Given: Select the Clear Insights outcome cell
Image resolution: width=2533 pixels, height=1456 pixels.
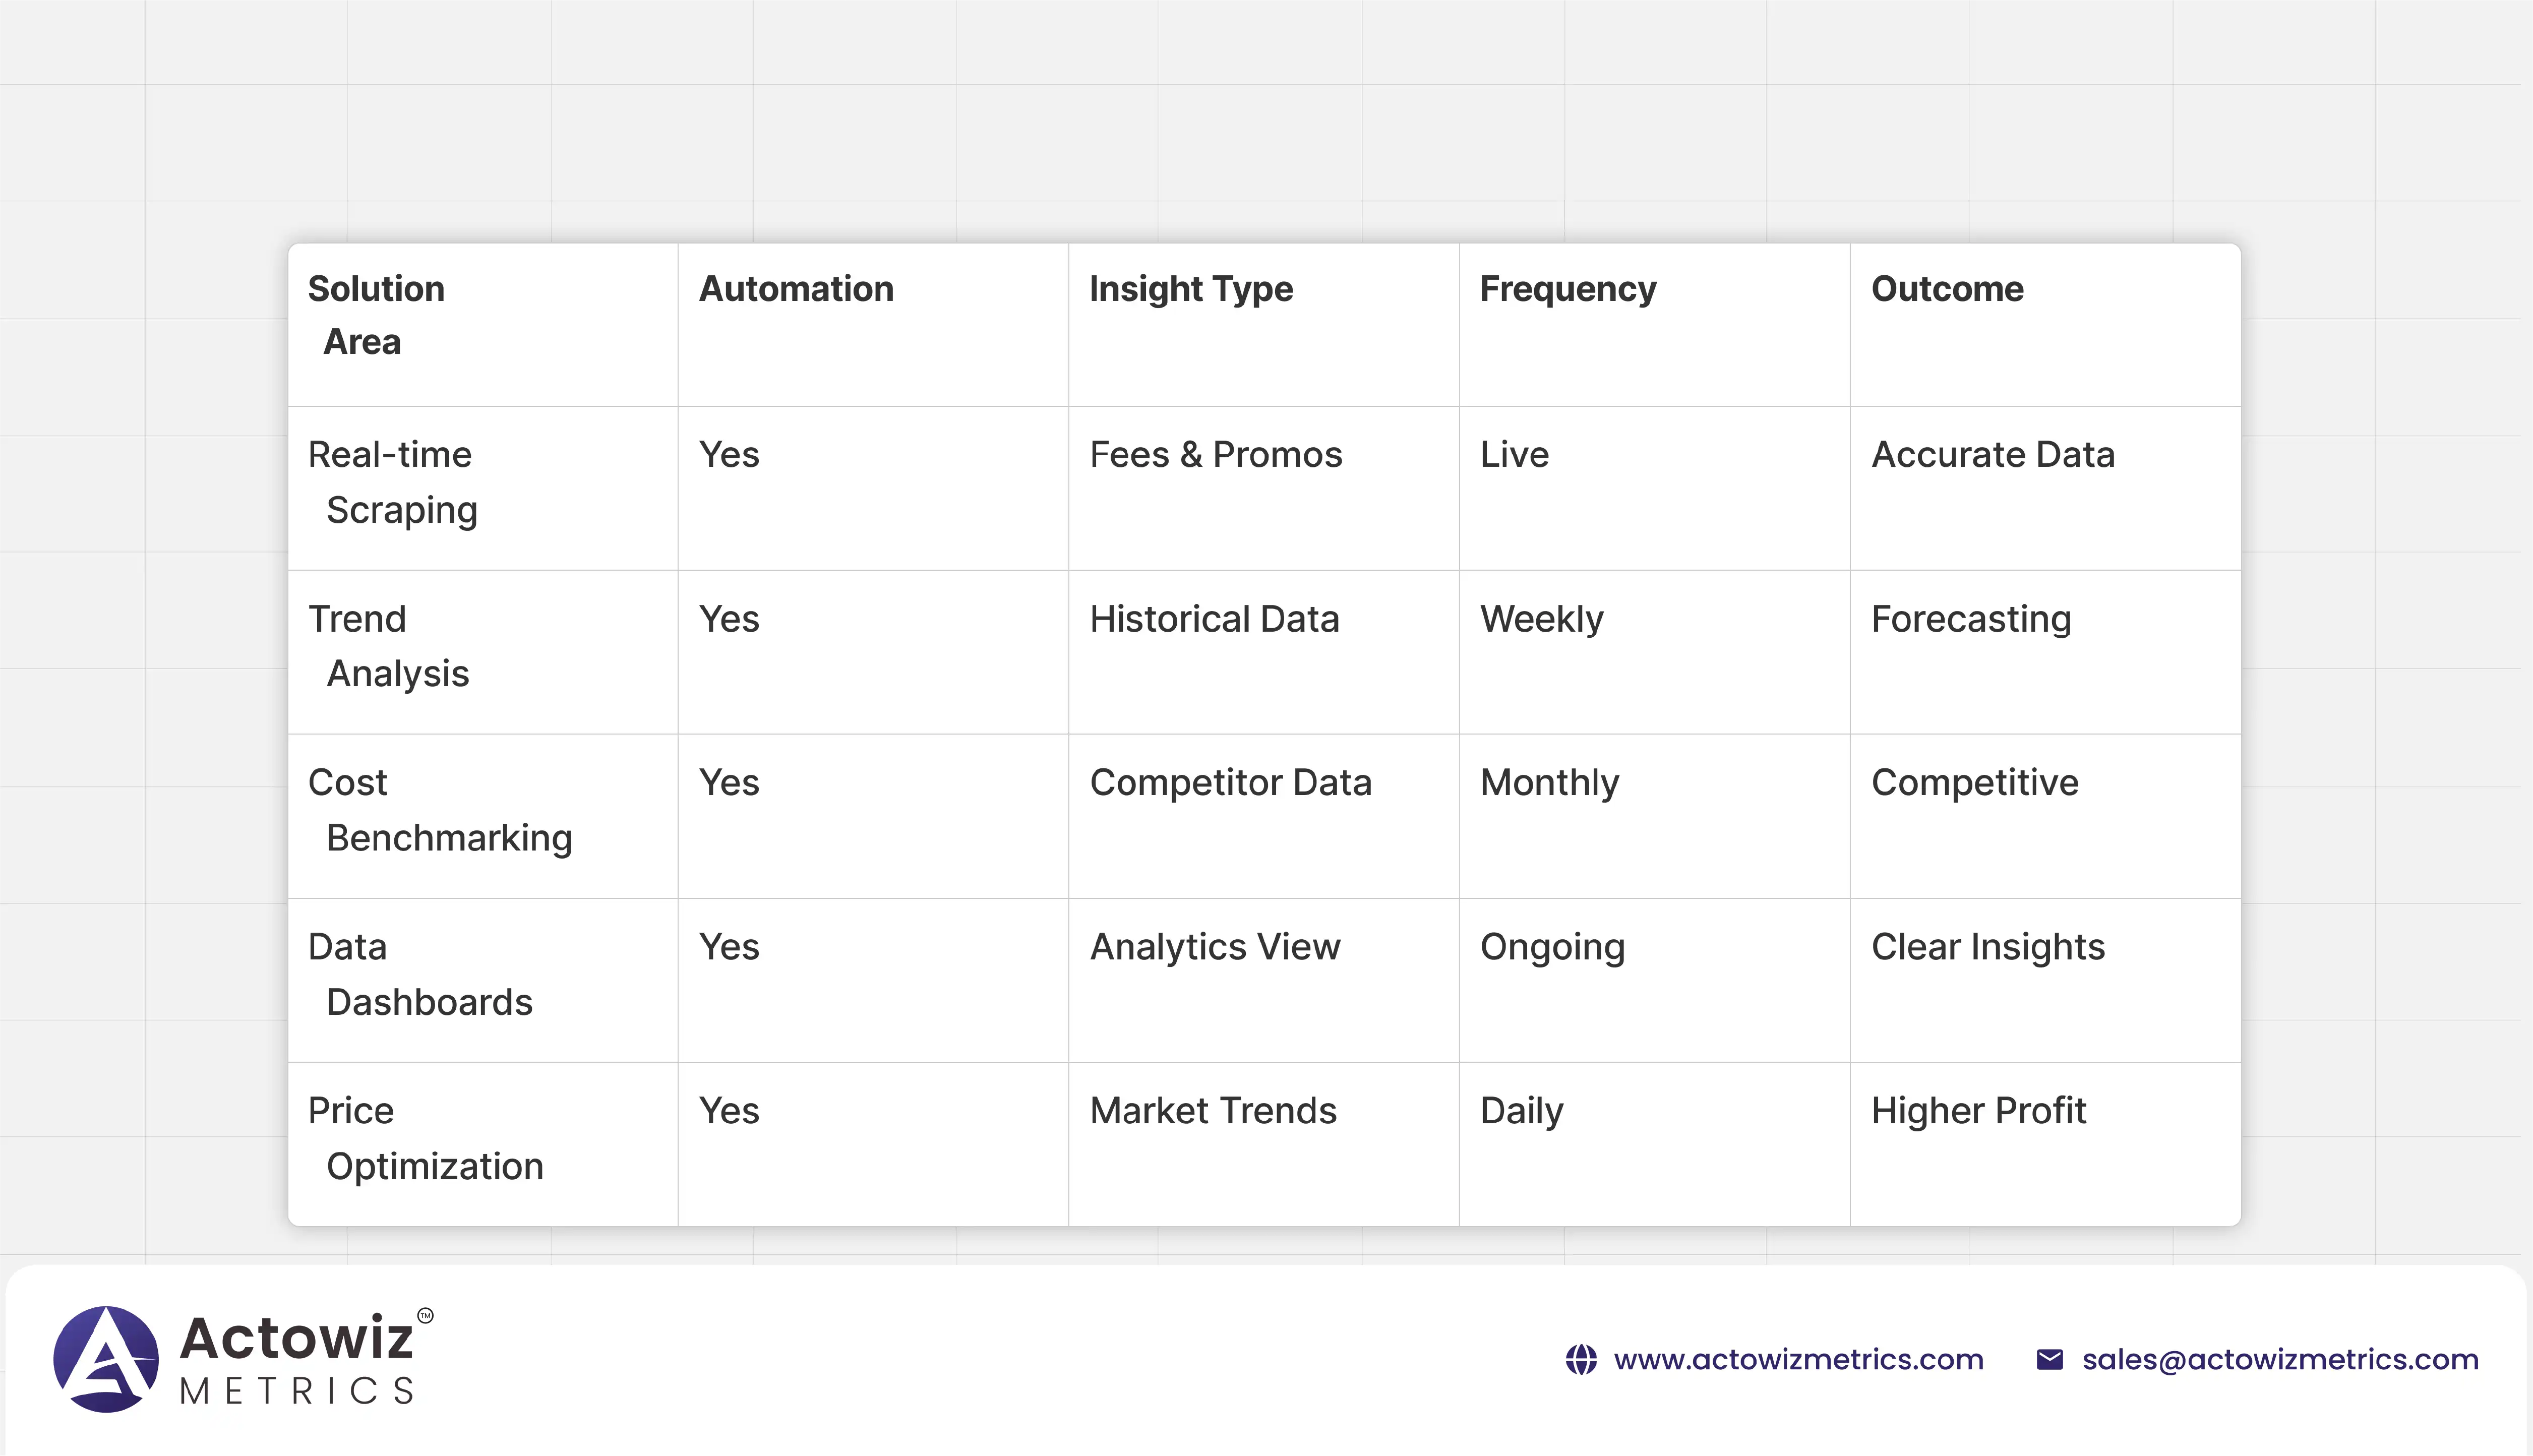Looking at the screenshot, I should 1987,947.
